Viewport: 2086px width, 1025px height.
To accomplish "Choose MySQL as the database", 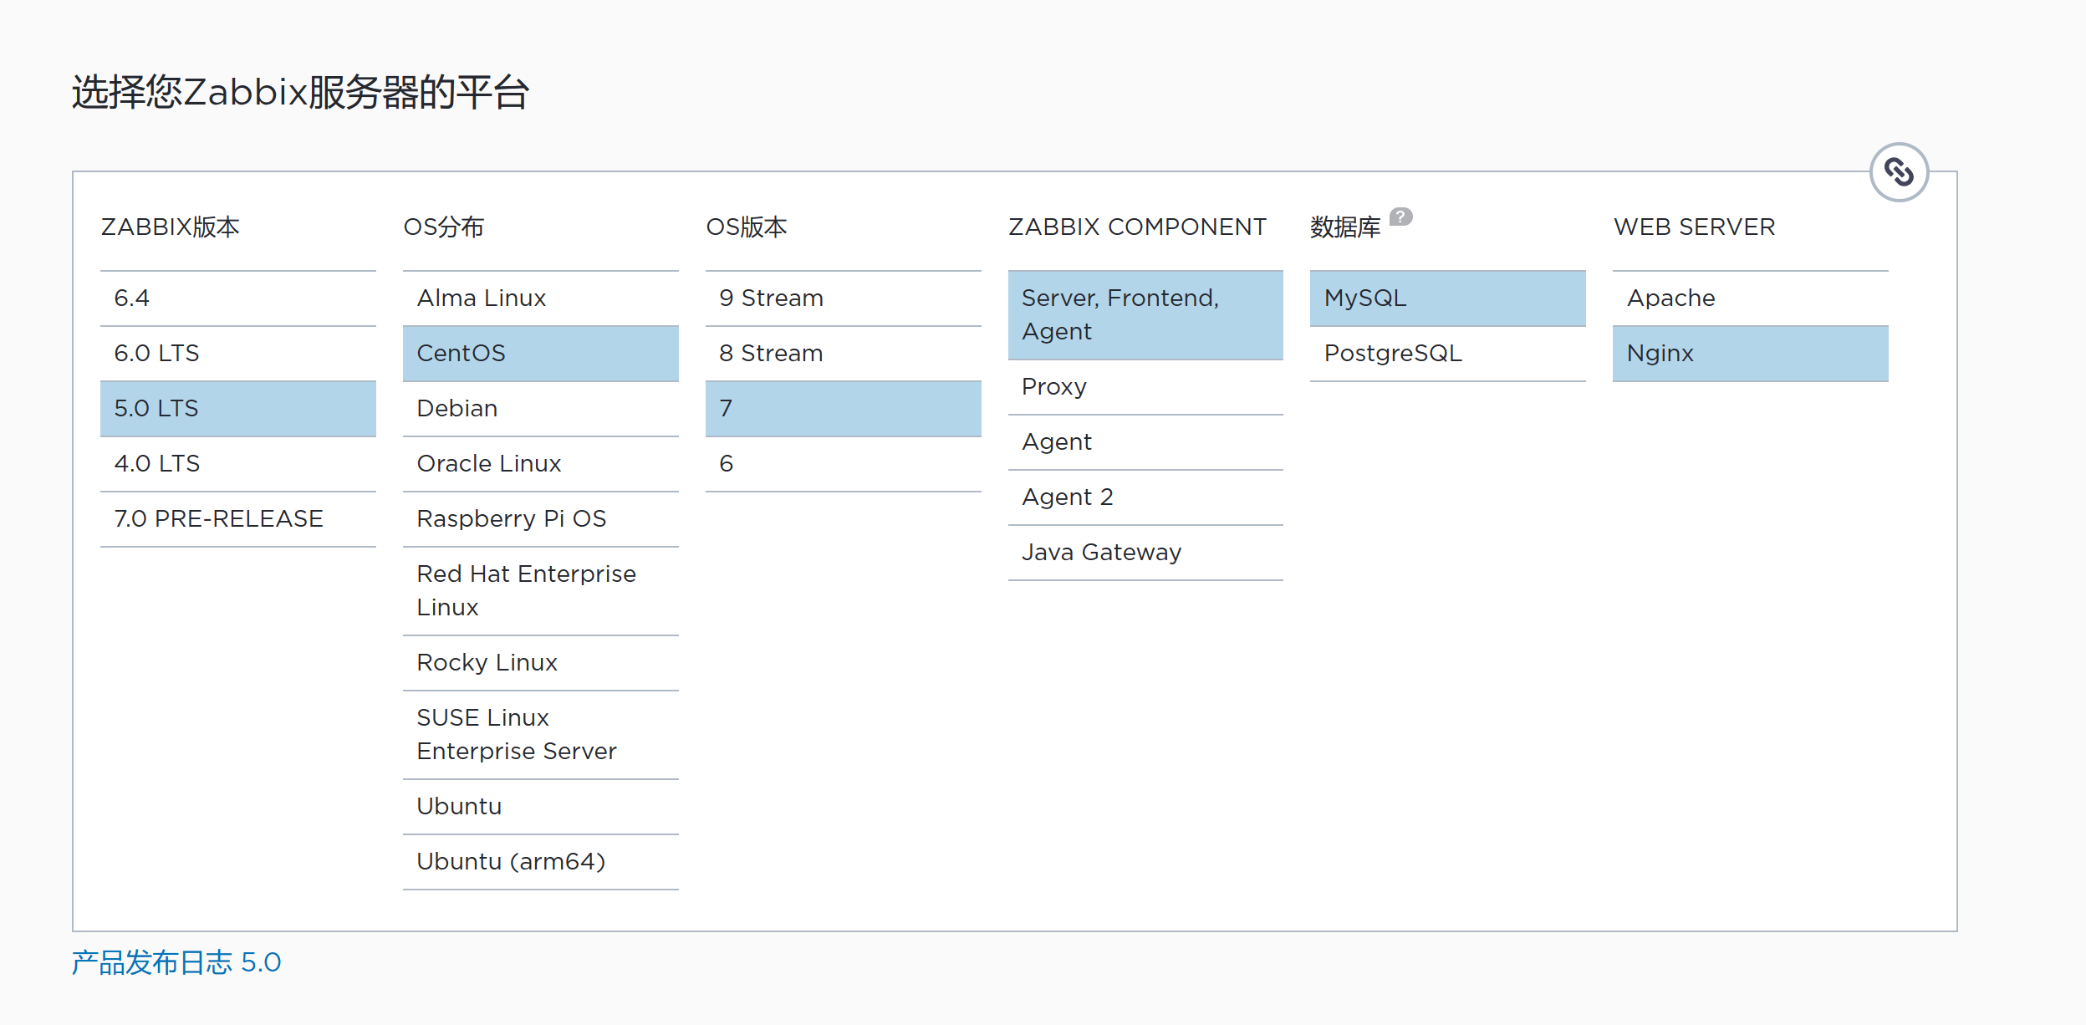I will [x=1448, y=298].
